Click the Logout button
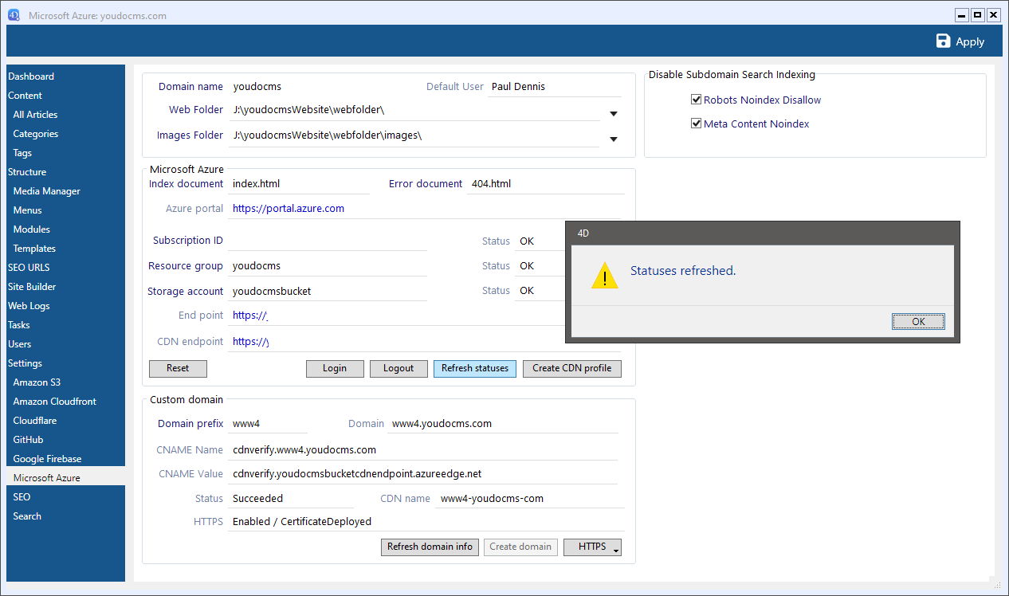Image resolution: width=1009 pixels, height=596 pixels. (x=398, y=369)
